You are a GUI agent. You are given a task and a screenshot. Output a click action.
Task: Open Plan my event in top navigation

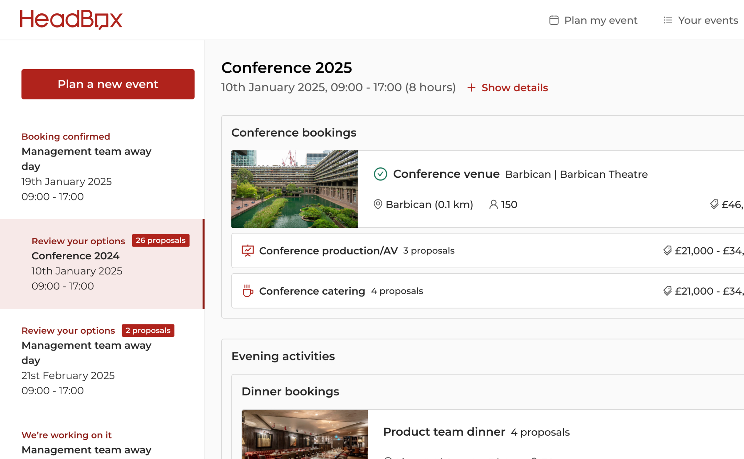coord(601,20)
